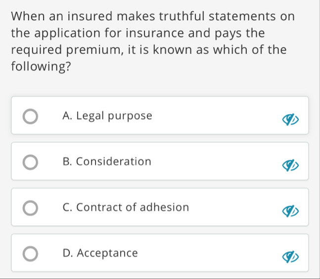The image size is (320, 279).
Task: Pick the Acceptance radio button
Action: (30, 254)
